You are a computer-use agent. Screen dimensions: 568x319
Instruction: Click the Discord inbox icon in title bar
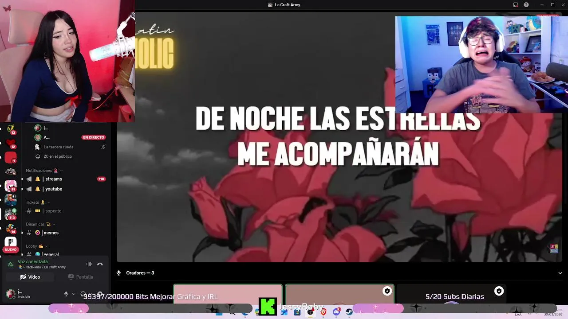click(x=516, y=5)
